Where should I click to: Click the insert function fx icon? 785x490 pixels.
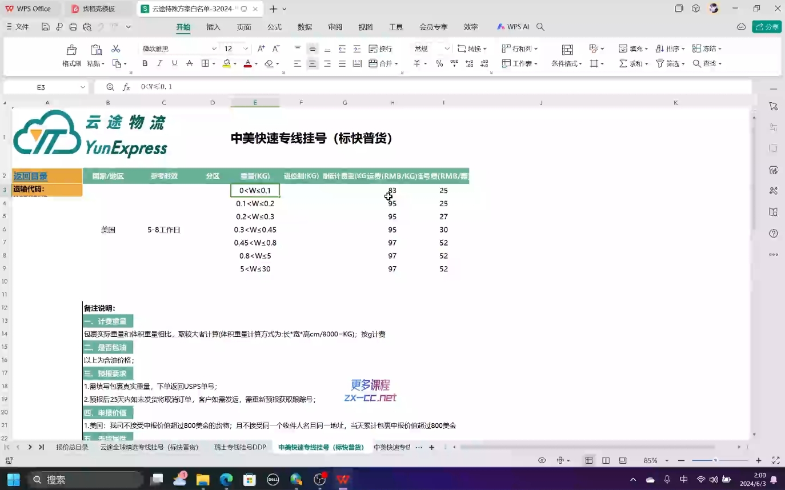(x=127, y=87)
